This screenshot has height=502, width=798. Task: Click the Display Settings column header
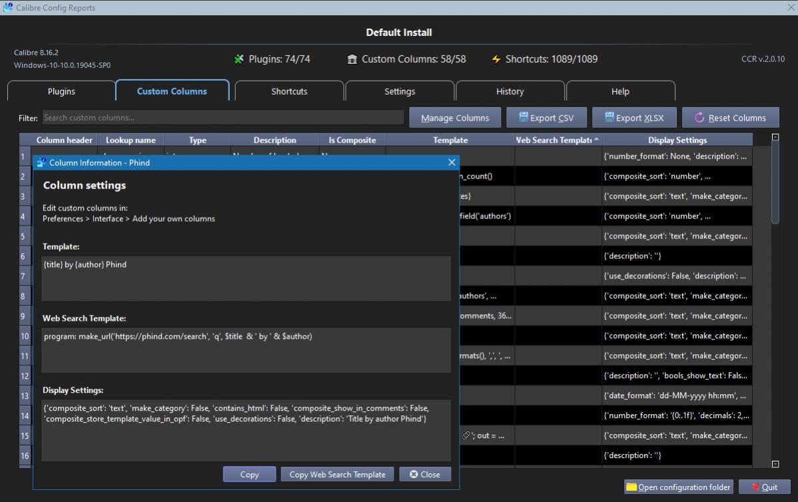click(677, 140)
